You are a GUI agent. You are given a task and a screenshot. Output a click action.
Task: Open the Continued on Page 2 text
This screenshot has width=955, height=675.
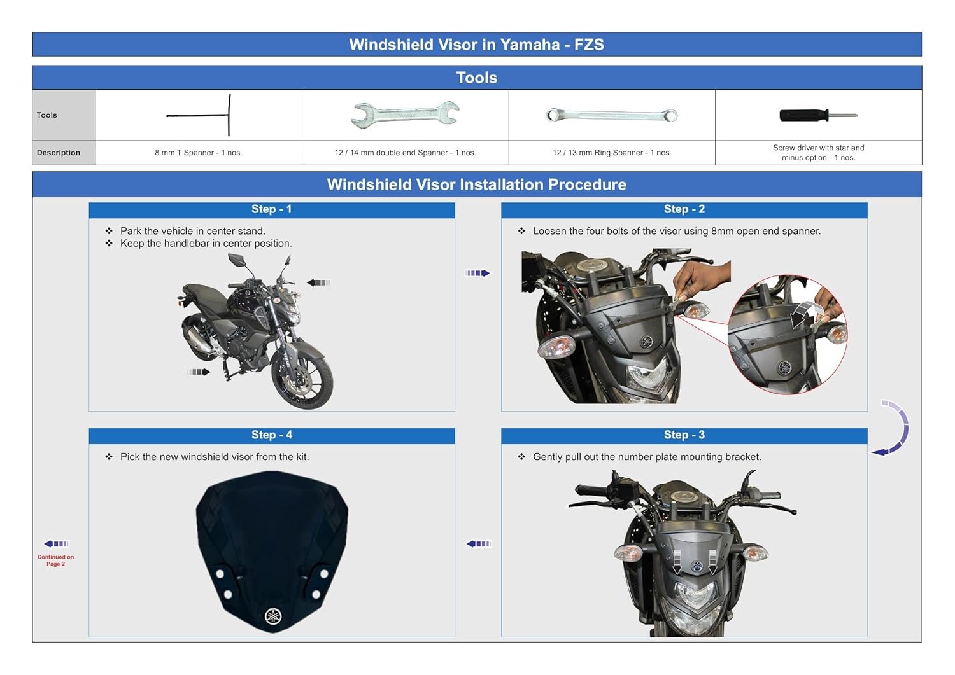55,560
